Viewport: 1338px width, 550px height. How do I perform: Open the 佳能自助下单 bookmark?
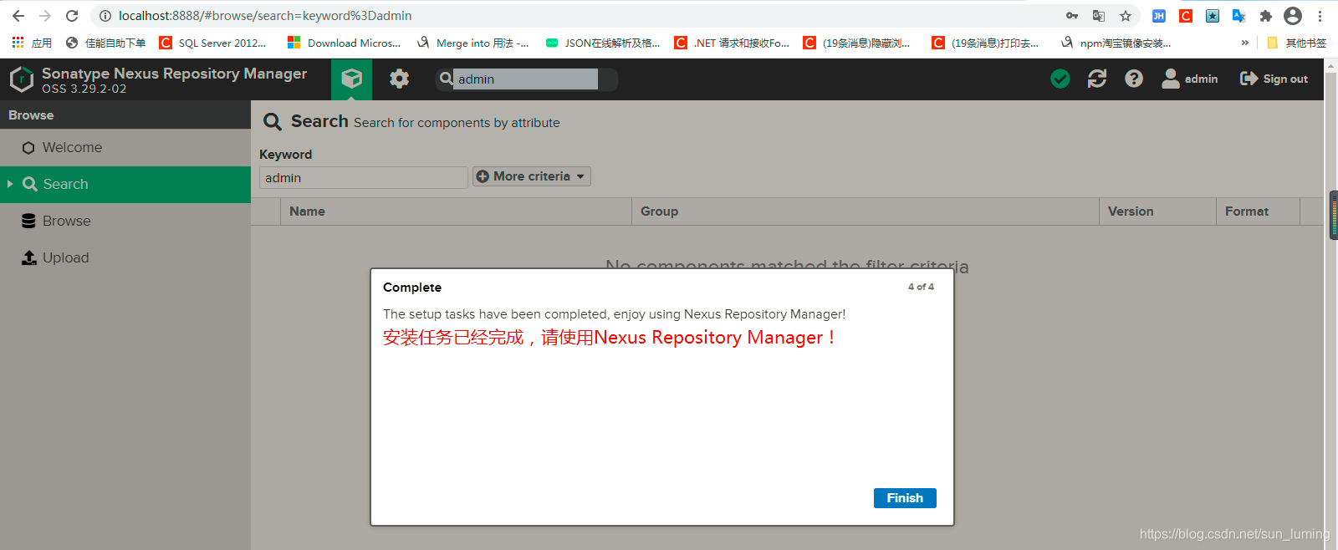(106, 43)
